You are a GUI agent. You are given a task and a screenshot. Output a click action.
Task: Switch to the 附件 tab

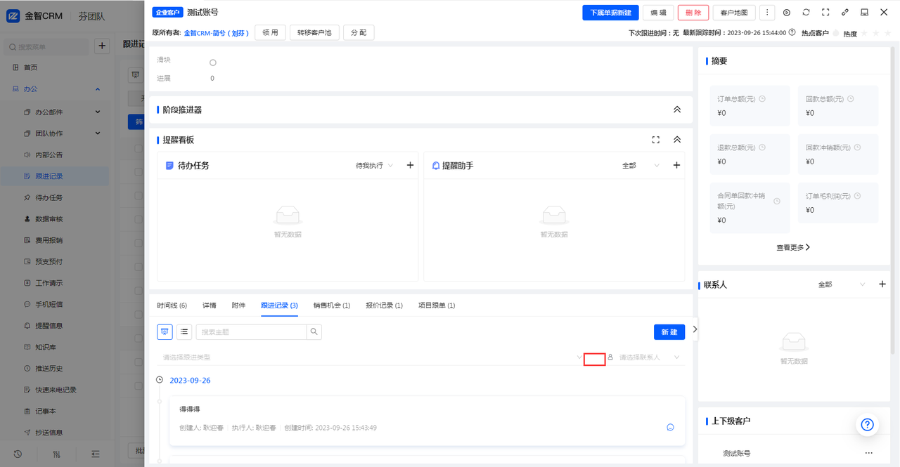[x=238, y=305]
